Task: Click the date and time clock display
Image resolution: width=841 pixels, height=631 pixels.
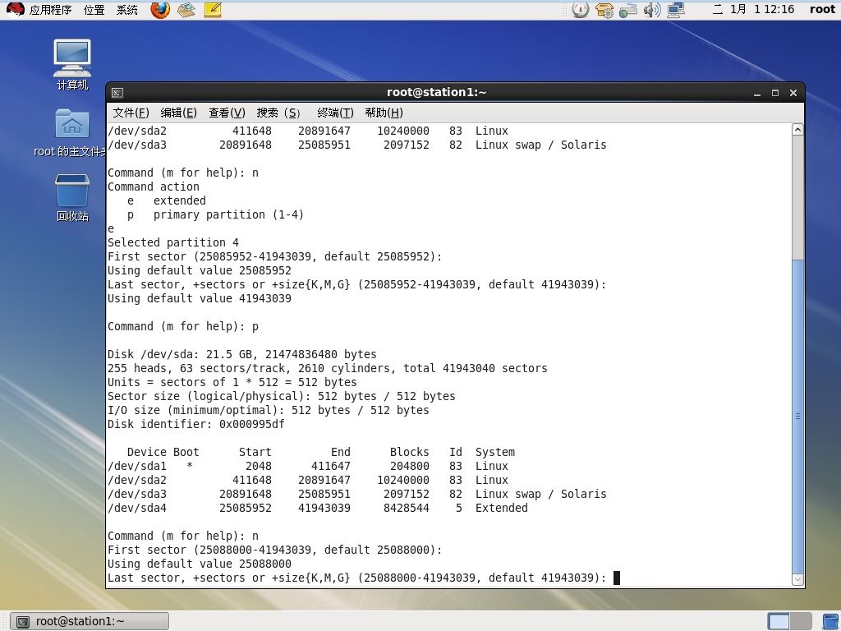Action: pyautogui.click(x=753, y=9)
